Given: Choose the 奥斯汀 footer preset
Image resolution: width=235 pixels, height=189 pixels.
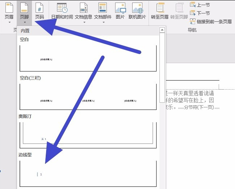Looking at the screenshot, I should click(x=88, y=135).
